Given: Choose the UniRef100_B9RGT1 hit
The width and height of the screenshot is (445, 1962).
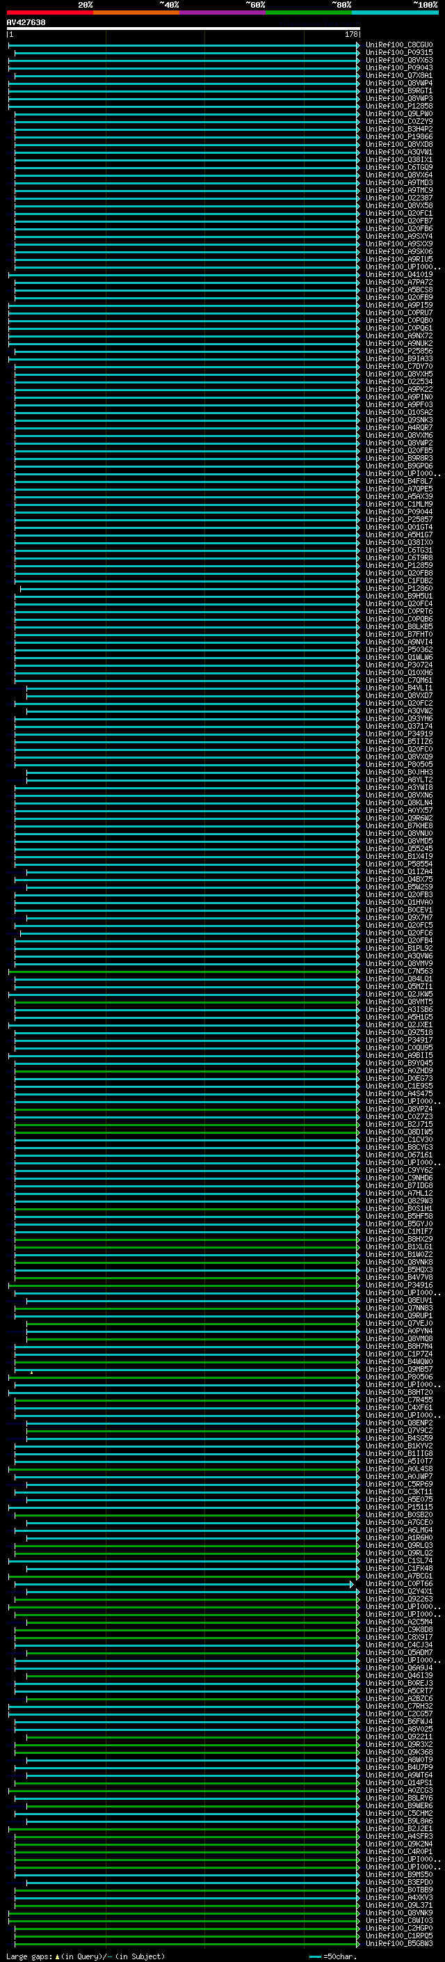Looking at the screenshot, I should pos(399,90).
